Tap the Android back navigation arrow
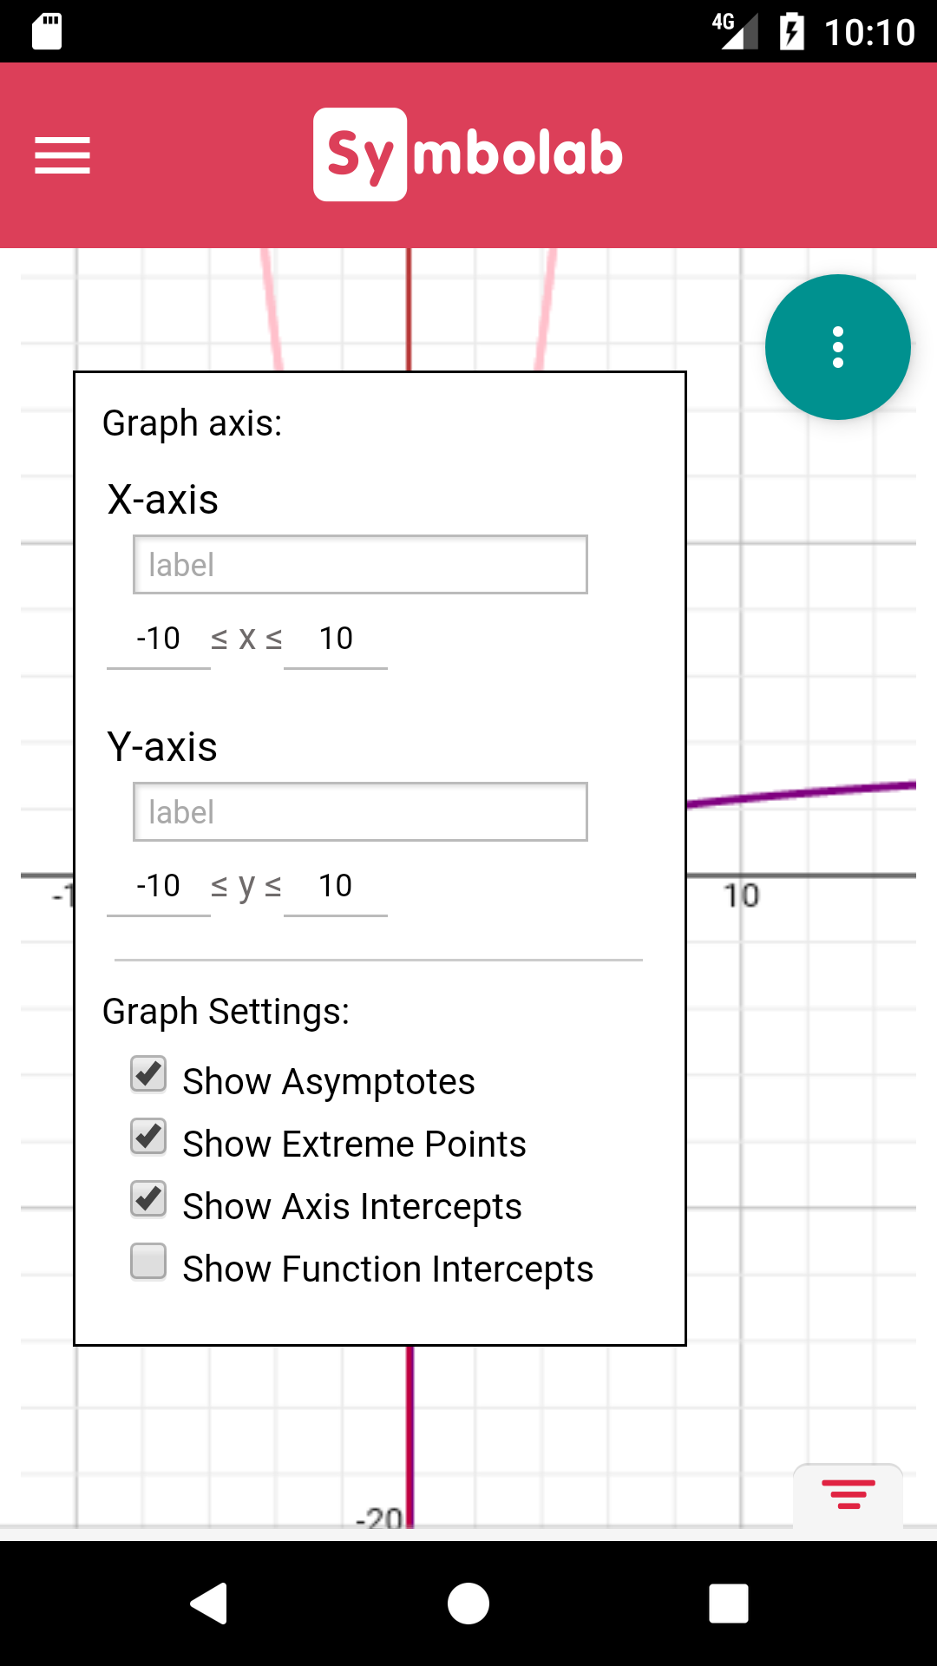This screenshot has height=1666, width=937. pyautogui.click(x=208, y=1604)
